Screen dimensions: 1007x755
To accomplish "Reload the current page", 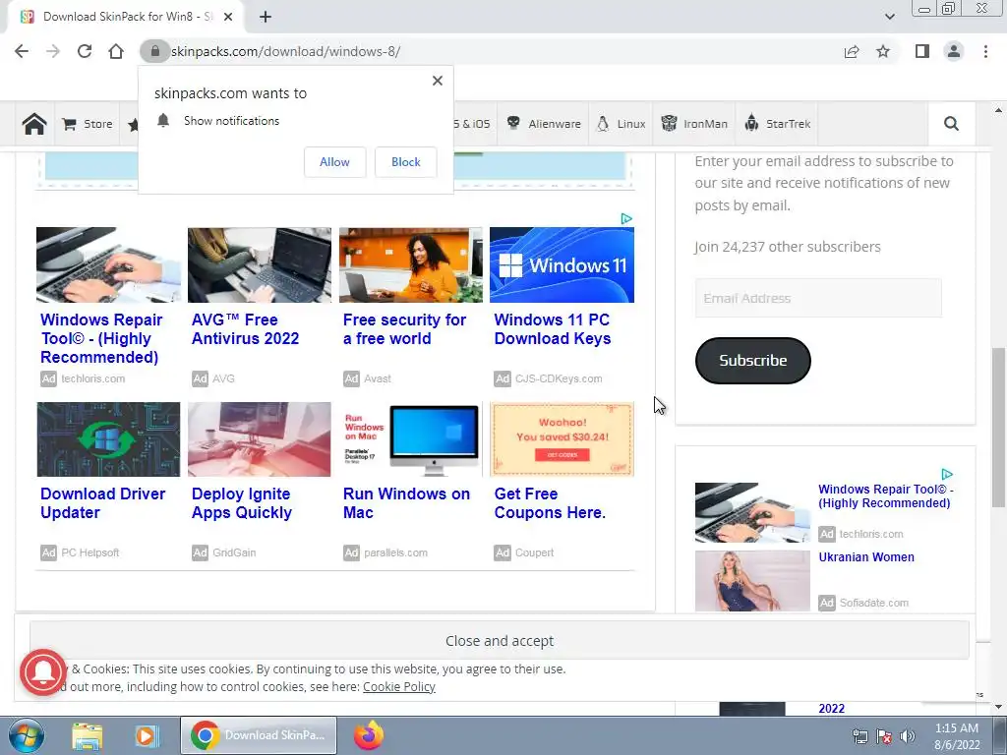I will pyautogui.click(x=85, y=51).
